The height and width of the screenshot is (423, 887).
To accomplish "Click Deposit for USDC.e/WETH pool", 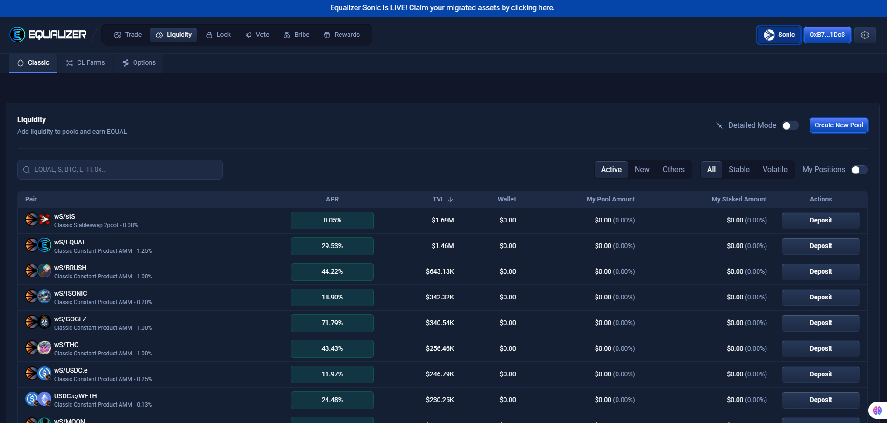I will point(821,400).
